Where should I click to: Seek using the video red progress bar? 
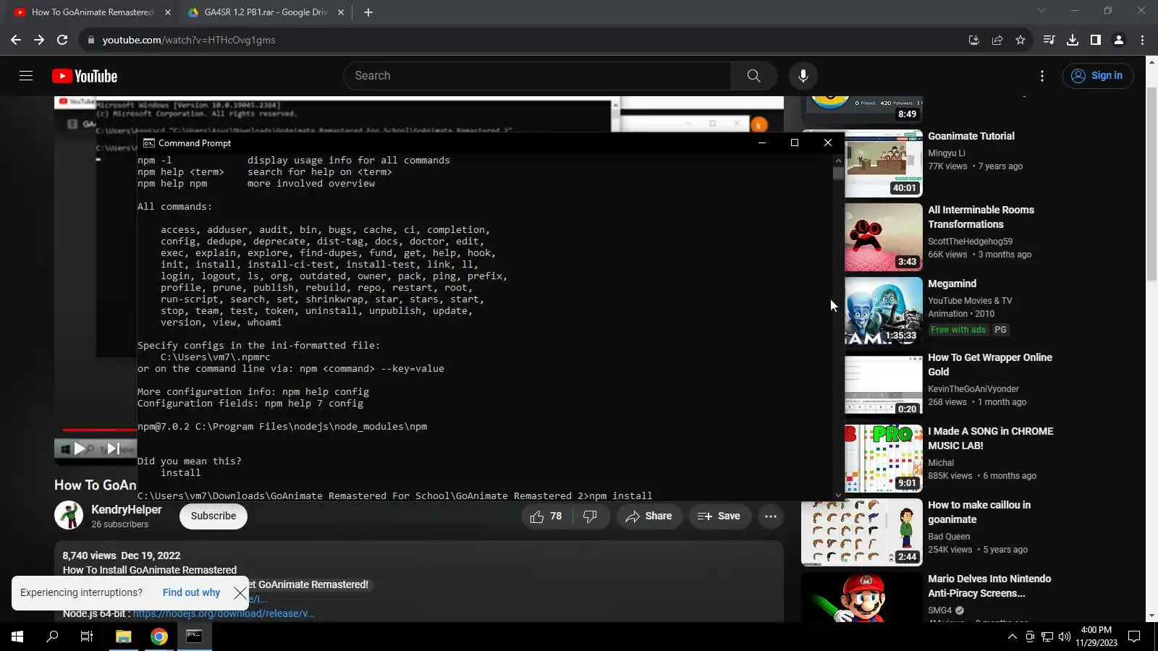point(99,430)
